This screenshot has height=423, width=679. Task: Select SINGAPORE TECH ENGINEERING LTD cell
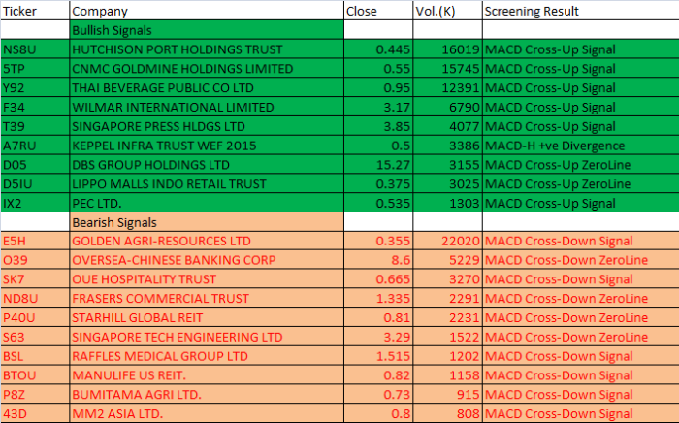click(207, 337)
